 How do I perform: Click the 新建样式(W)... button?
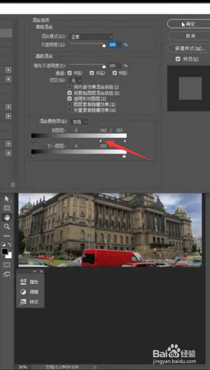click(x=188, y=48)
